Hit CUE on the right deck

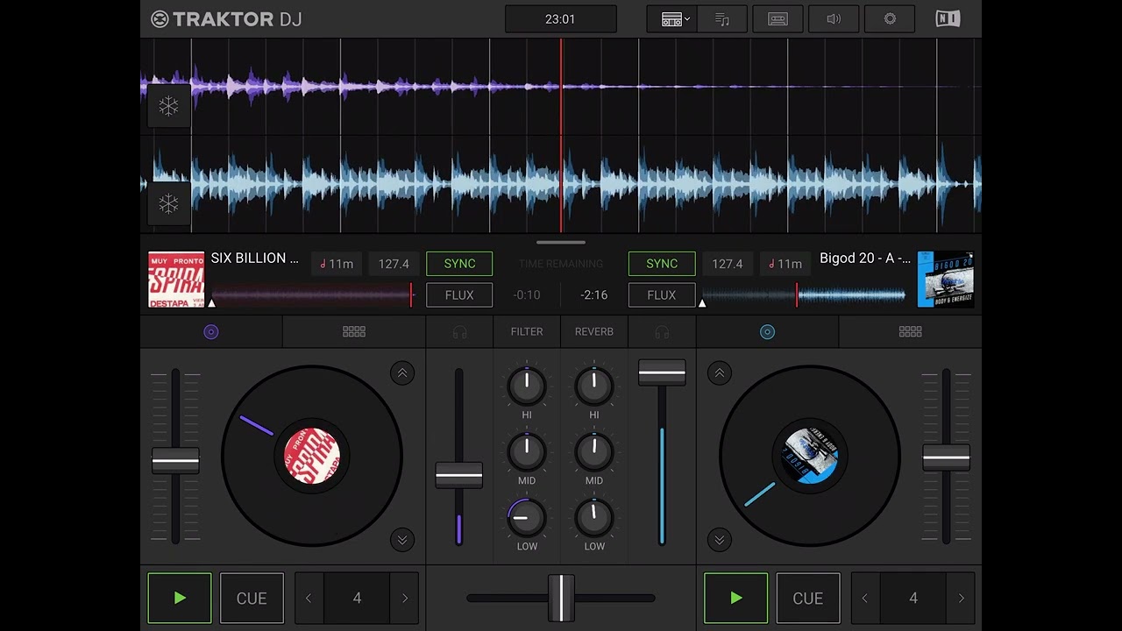pyautogui.click(x=808, y=598)
